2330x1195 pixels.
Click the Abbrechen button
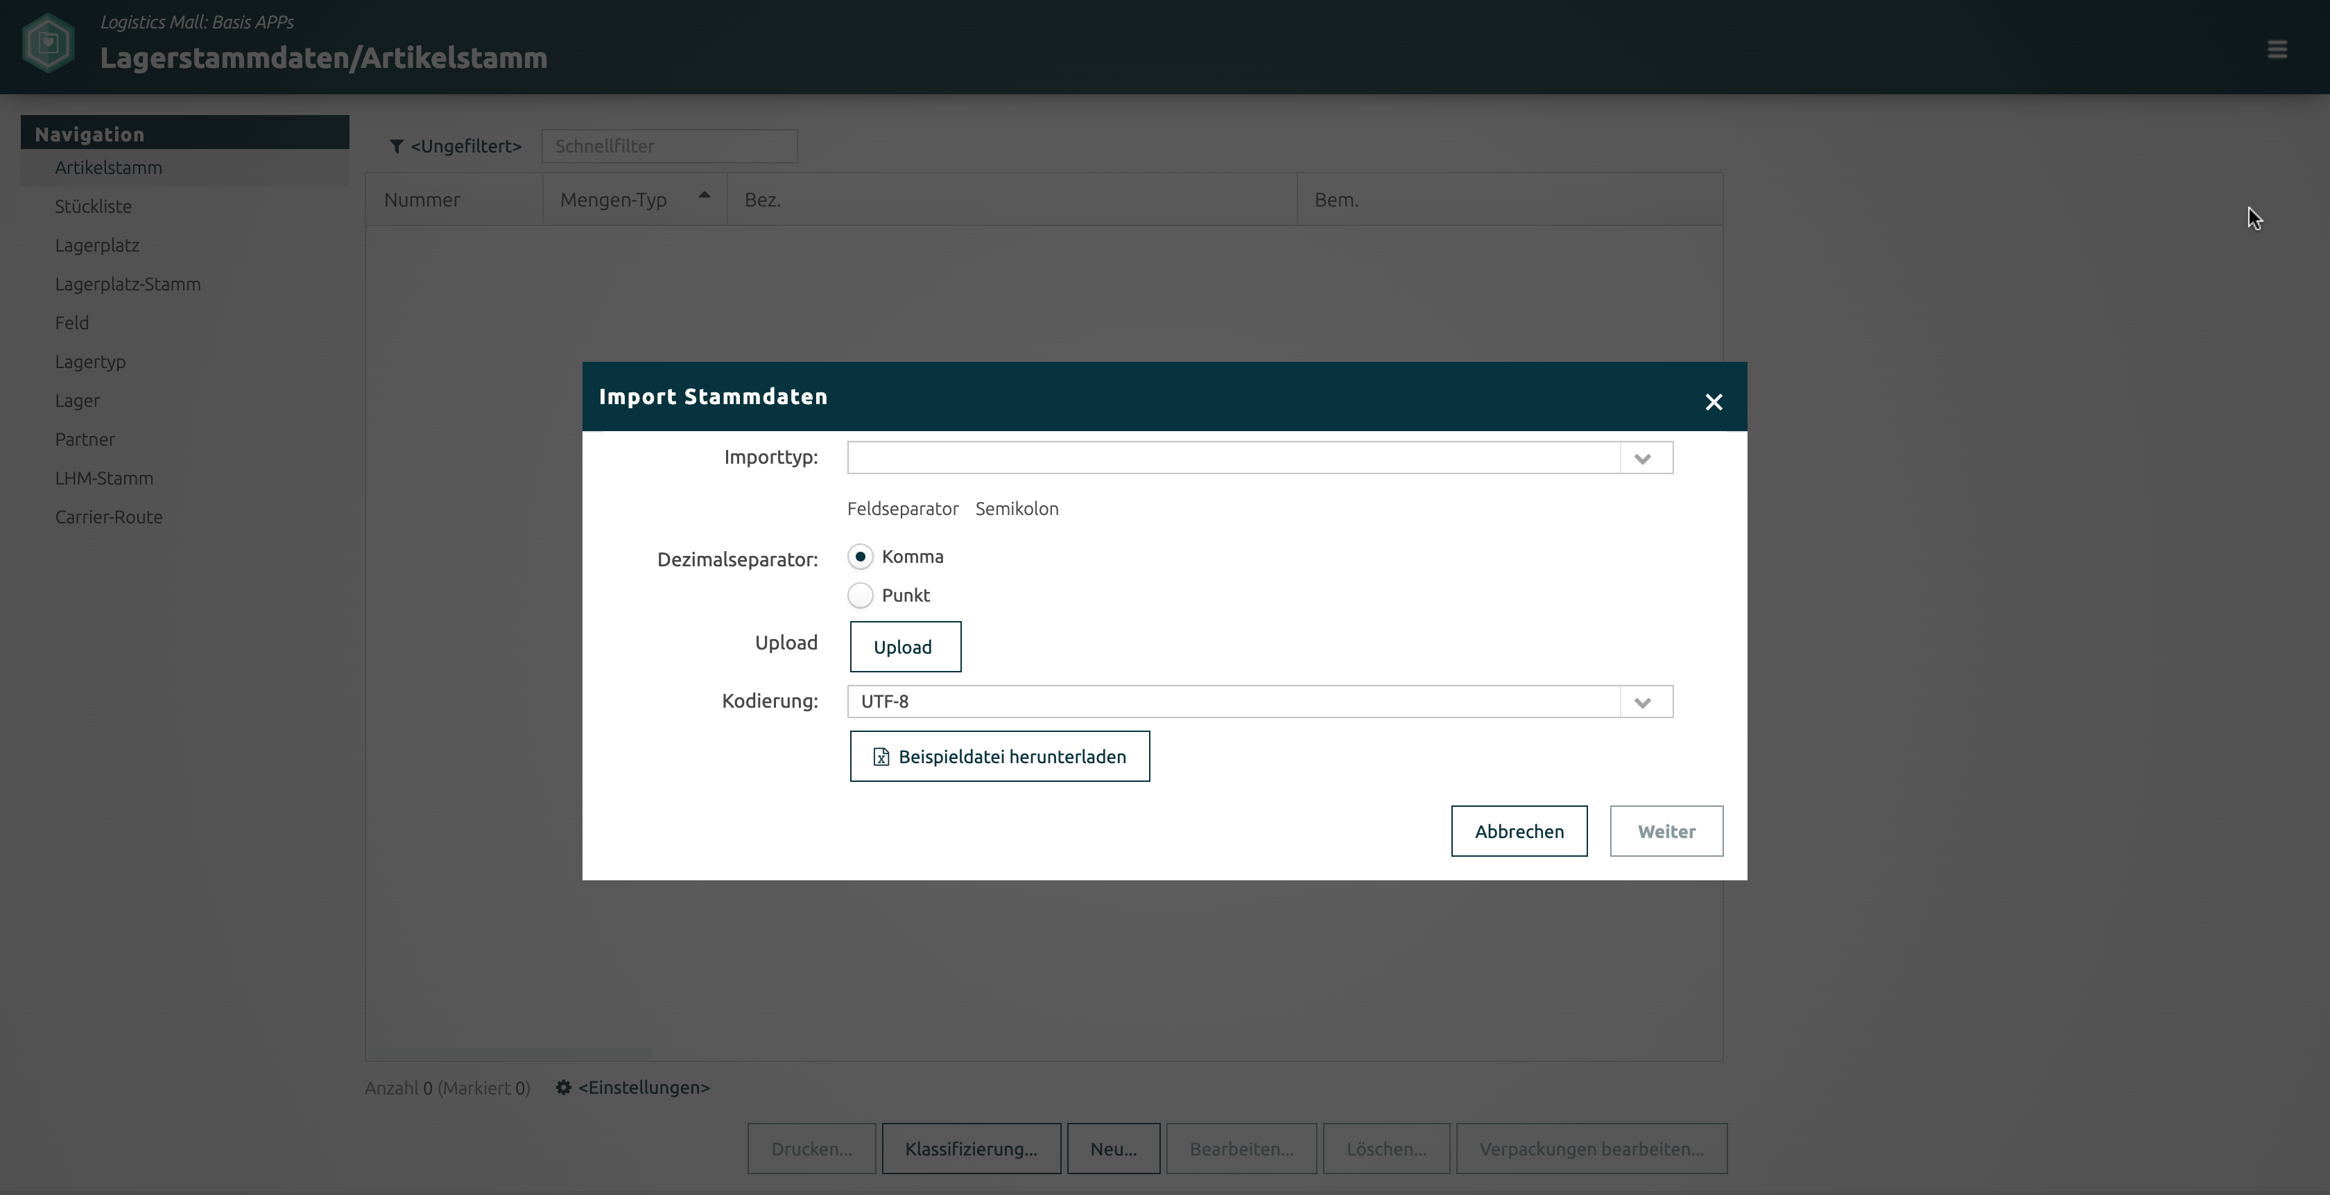coord(1519,832)
